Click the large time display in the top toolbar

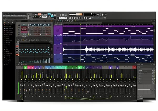(x=63, y=15)
